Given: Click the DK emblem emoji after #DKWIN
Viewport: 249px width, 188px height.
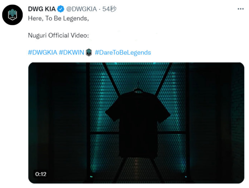Looking at the screenshot, I should 89,52.
